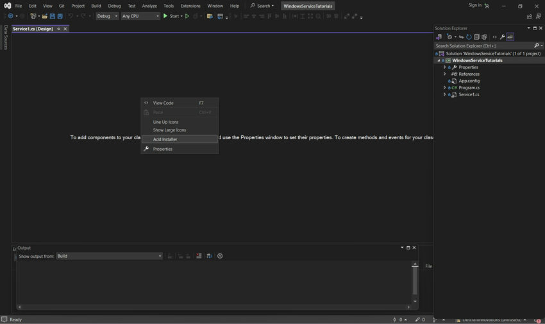Open Solution Explorer search options dropdown
Viewport: 545px width, 324px height.
542,46
